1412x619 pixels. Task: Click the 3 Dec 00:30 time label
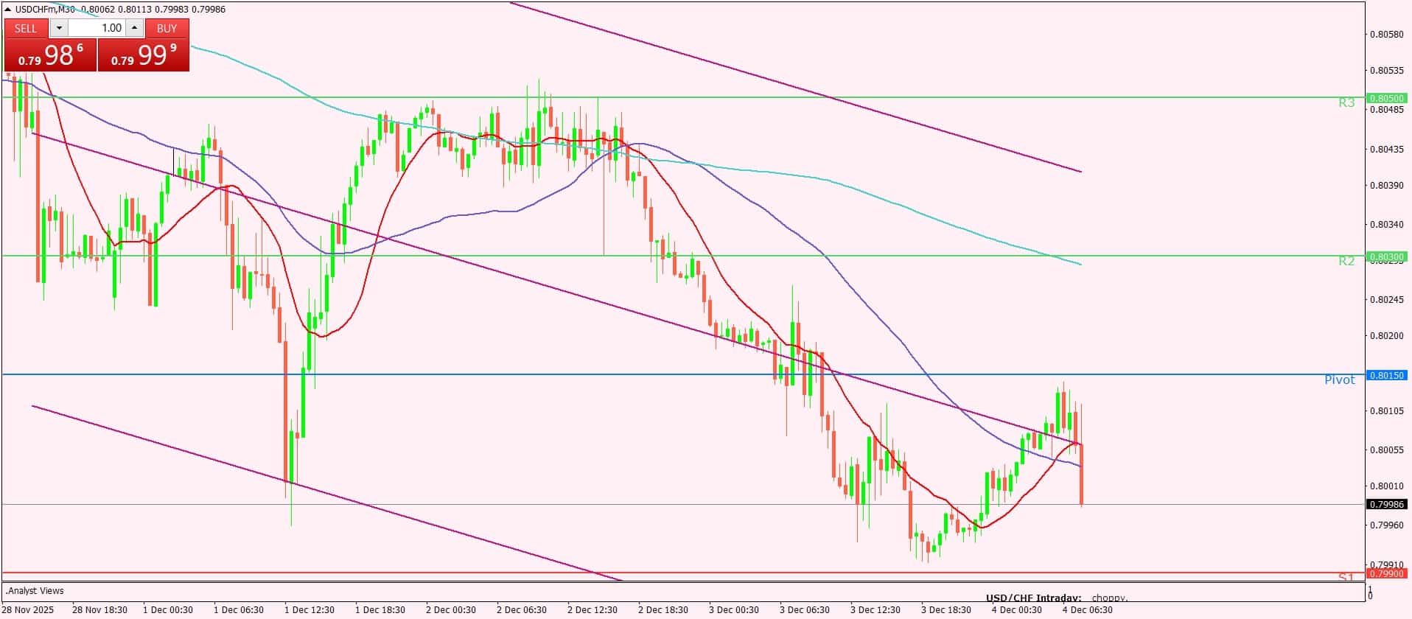pyautogui.click(x=734, y=610)
